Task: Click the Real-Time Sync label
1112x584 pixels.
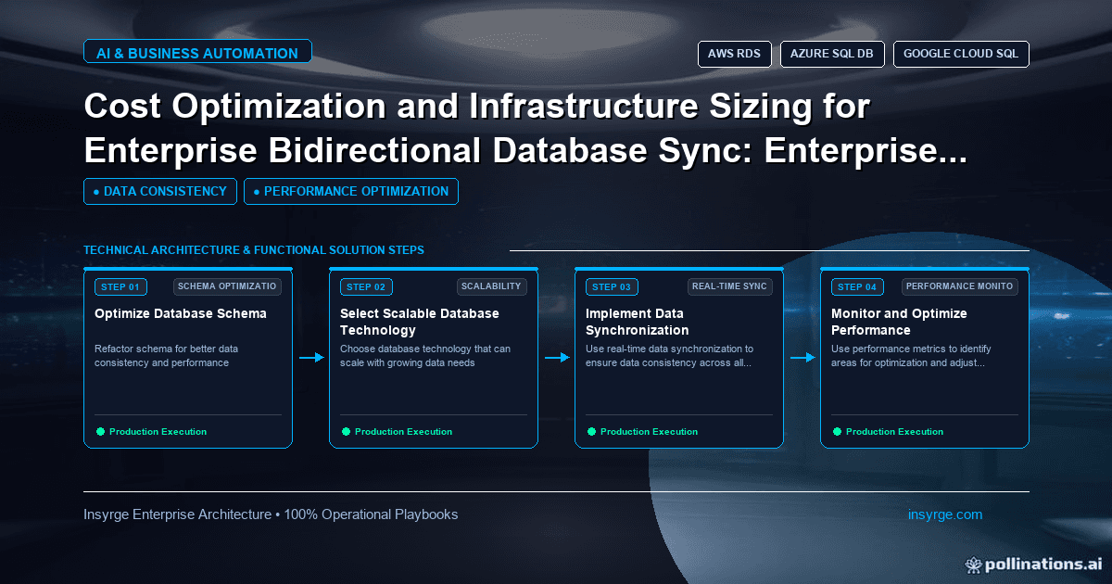Action: tap(729, 286)
